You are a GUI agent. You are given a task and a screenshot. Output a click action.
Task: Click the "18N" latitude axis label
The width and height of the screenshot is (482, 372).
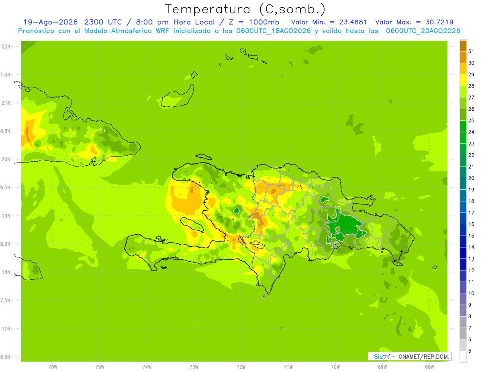click(6, 272)
